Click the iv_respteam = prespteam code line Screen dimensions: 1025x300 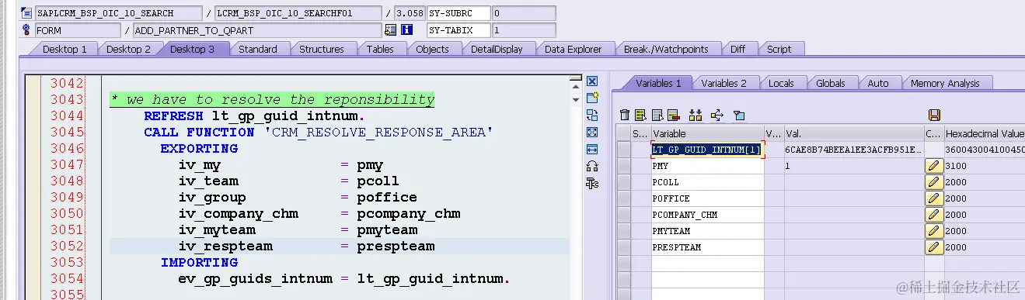(307, 247)
